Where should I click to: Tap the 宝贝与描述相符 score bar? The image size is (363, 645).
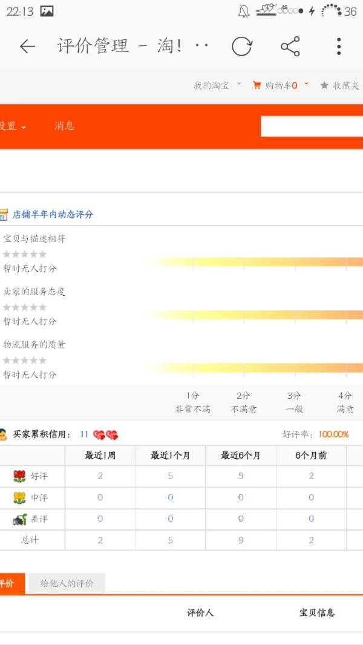[x=255, y=262]
